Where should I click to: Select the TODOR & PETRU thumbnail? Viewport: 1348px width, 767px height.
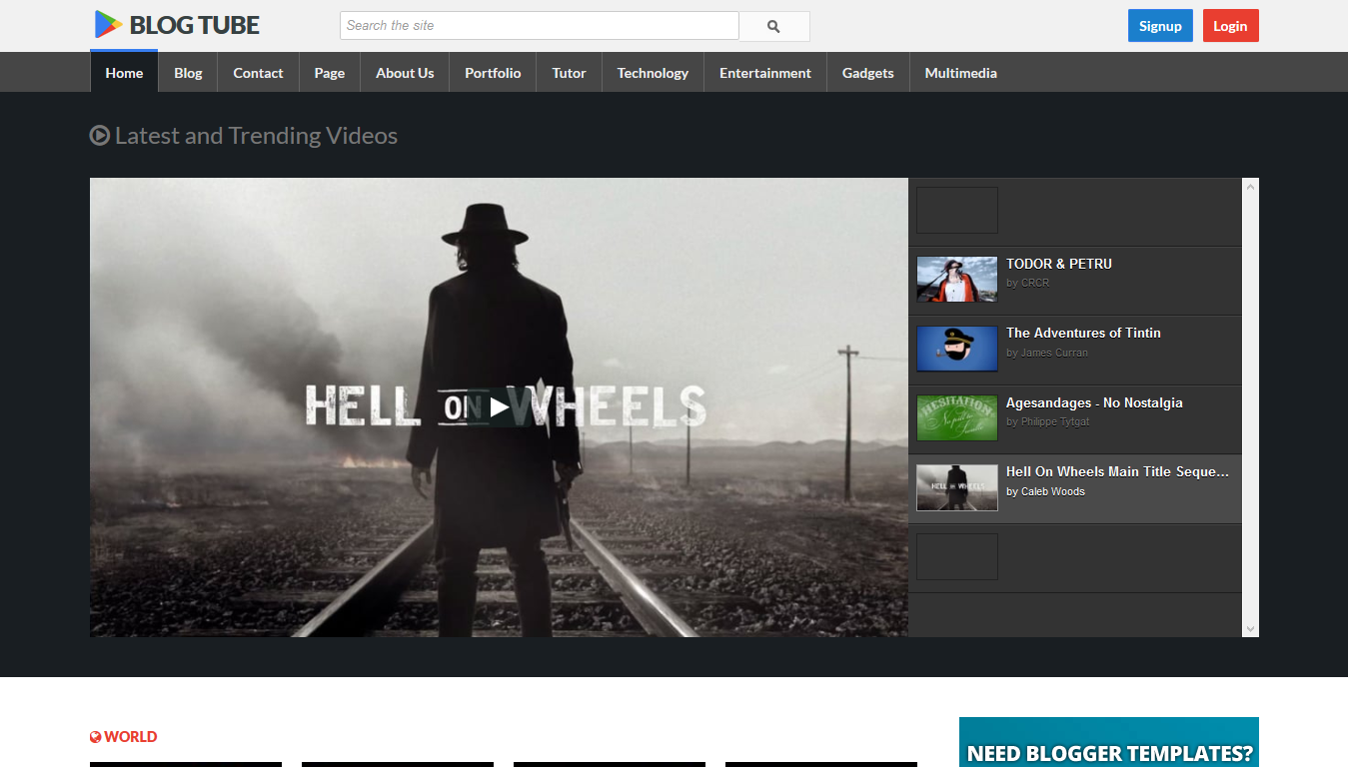click(957, 280)
